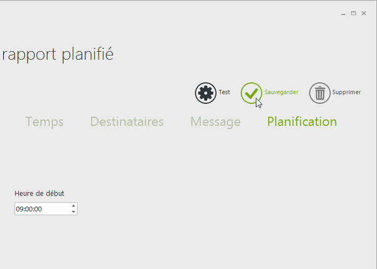
Task: Close the rapport planifié window
Action: coord(364,13)
